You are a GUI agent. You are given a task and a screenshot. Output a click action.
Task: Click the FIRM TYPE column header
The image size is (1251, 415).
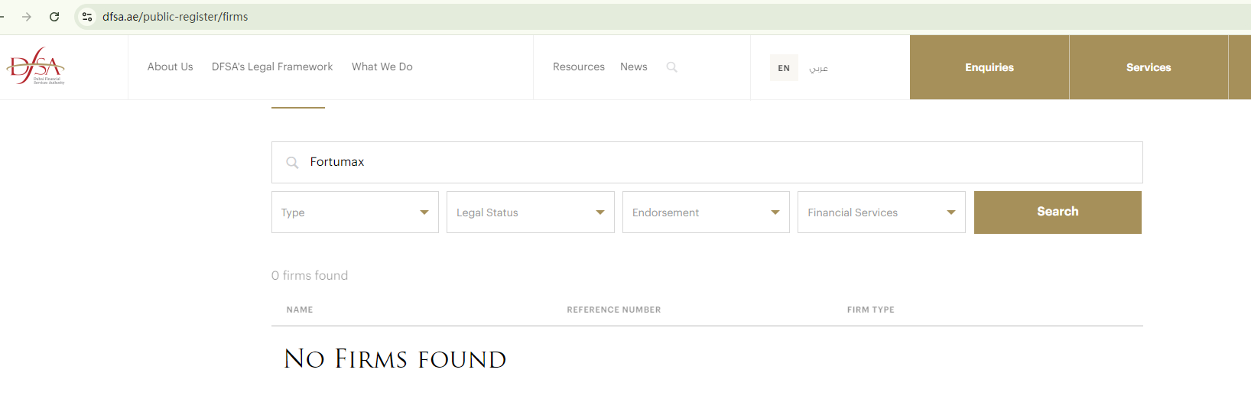(x=871, y=310)
